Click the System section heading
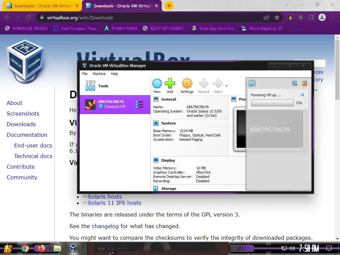The height and width of the screenshot is (255, 340). (x=168, y=123)
